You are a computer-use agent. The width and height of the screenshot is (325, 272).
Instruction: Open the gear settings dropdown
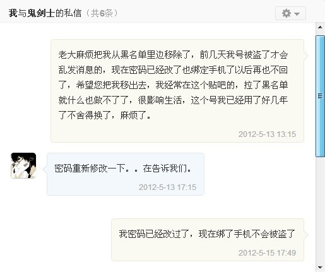(290, 13)
